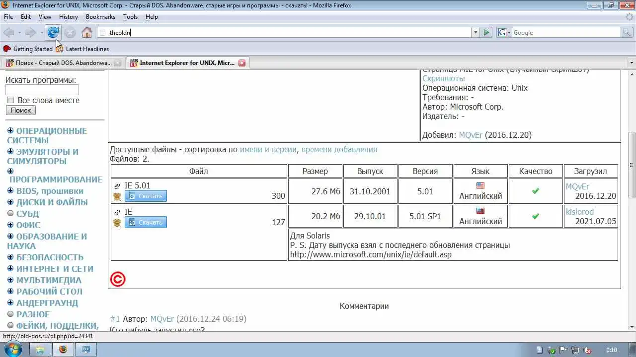Click green quality checkmark in kislorod row
The image size is (636, 357).
coord(535,216)
